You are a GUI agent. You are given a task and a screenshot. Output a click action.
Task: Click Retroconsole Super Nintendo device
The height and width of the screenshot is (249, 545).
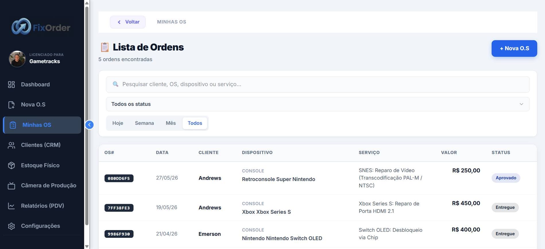click(279, 179)
